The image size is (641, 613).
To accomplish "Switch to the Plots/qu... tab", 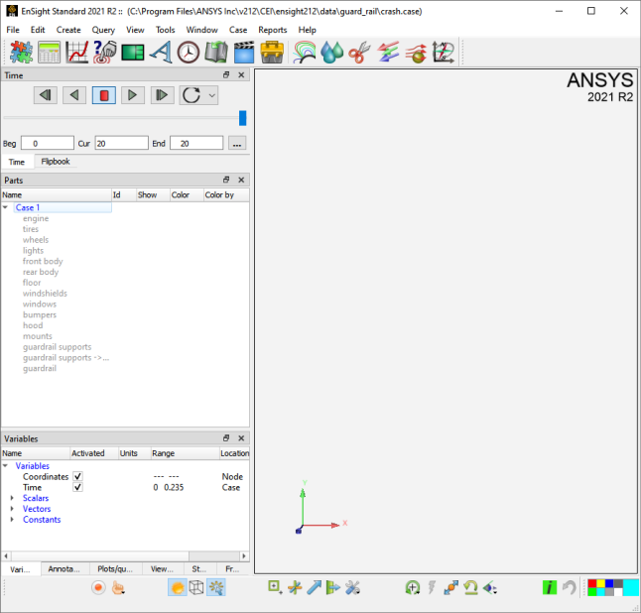I will tap(115, 569).
